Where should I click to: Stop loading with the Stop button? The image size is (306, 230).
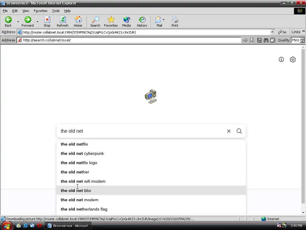pyautogui.click(x=47, y=22)
